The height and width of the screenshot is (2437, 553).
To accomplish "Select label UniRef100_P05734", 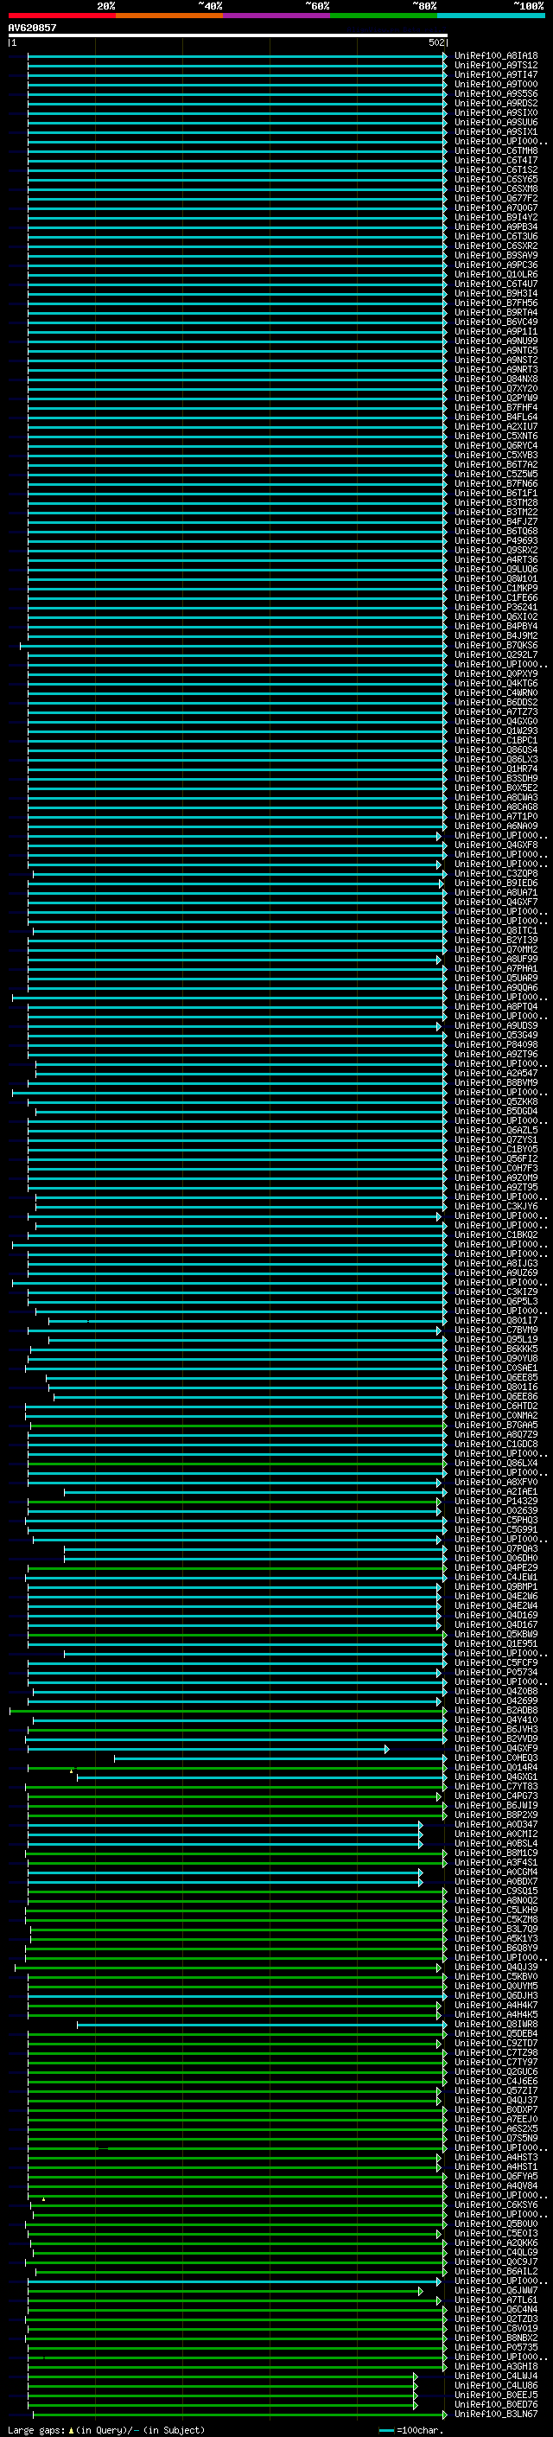I will click(x=496, y=1672).
